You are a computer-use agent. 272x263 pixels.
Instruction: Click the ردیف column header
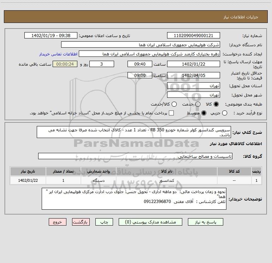pyautogui.click(x=256, y=171)
